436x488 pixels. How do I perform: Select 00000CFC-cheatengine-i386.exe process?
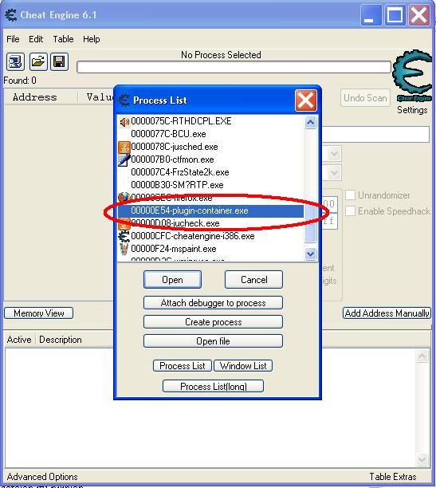click(x=210, y=236)
